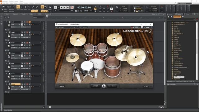Play the groove preview arrow button
The image size is (199, 112).
coord(104,86)
